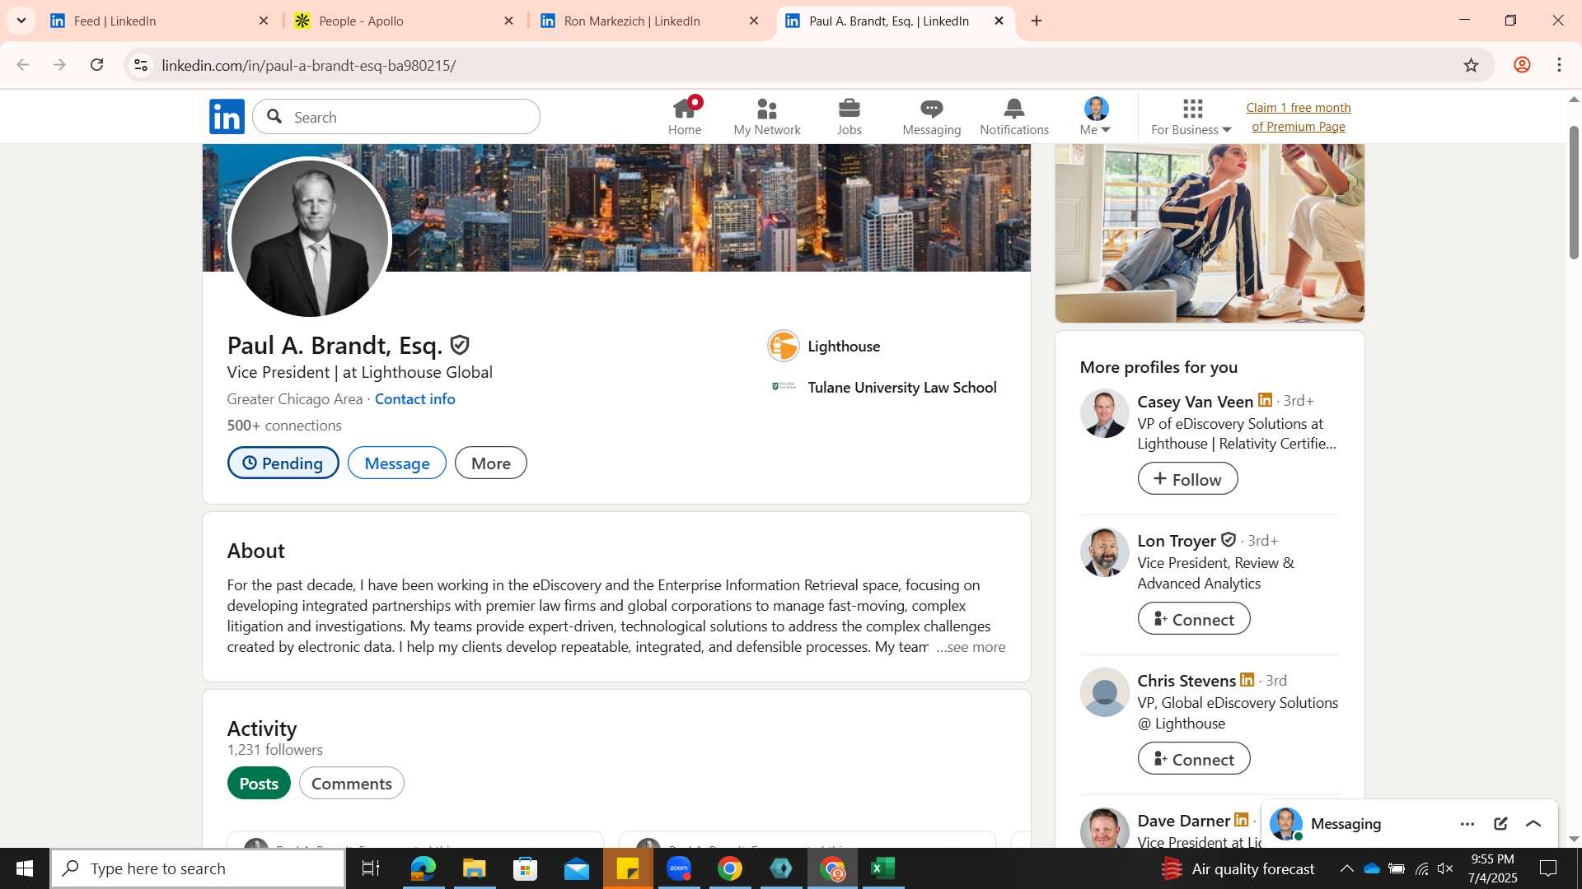This screenshot has height=889, width=1582.
Task: Expand the For Business menu
Action: coord(1191,117)
